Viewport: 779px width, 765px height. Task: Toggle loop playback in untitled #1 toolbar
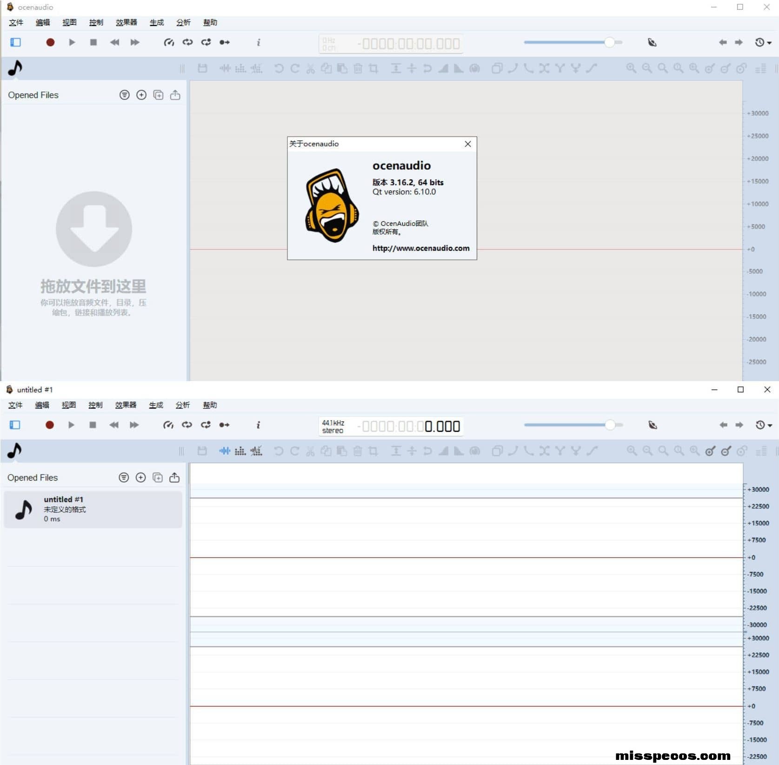(187, 425)
